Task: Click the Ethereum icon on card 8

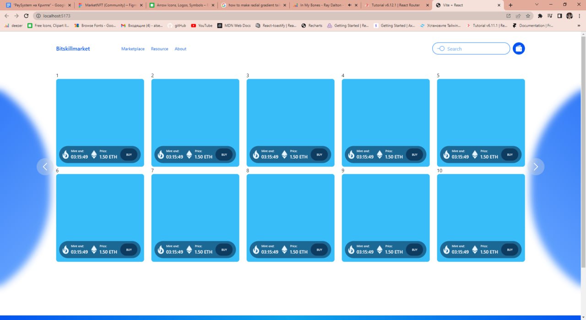Action: tap(284, 250)
